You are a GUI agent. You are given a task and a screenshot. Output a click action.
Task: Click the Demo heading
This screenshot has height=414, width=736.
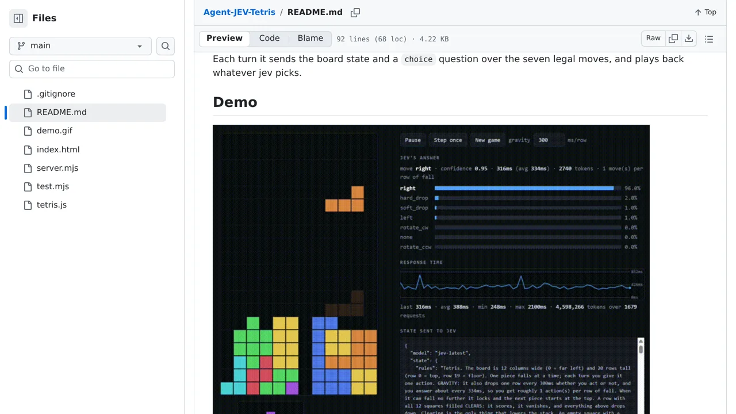pos(235,102)
